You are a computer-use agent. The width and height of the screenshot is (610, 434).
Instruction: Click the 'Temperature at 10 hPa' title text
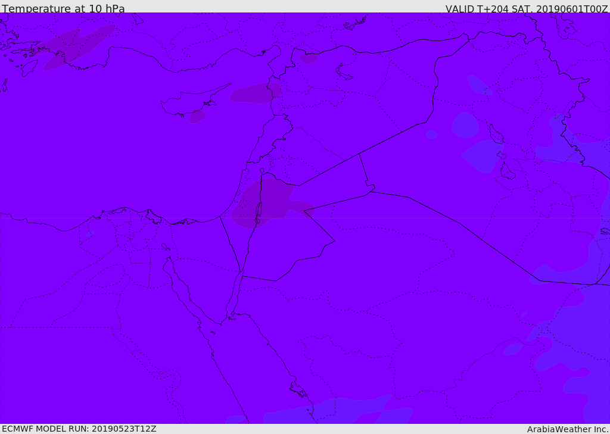pyautogui.click(x=63, y=8)
